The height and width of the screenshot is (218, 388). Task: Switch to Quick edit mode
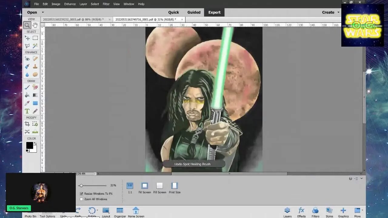[173, 12]
